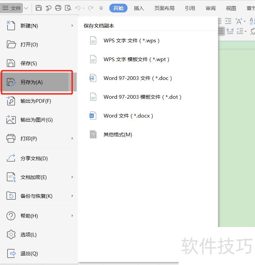Select 新建(N) in the file menu

tap(39, 26)
